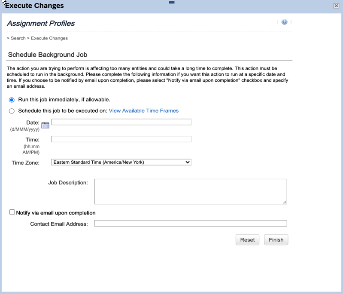Focus the Contact Email Address field

(190, 224)
